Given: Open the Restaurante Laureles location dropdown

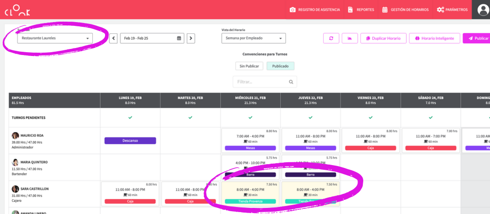Looking at the screenshot, I should pos(55,38).
